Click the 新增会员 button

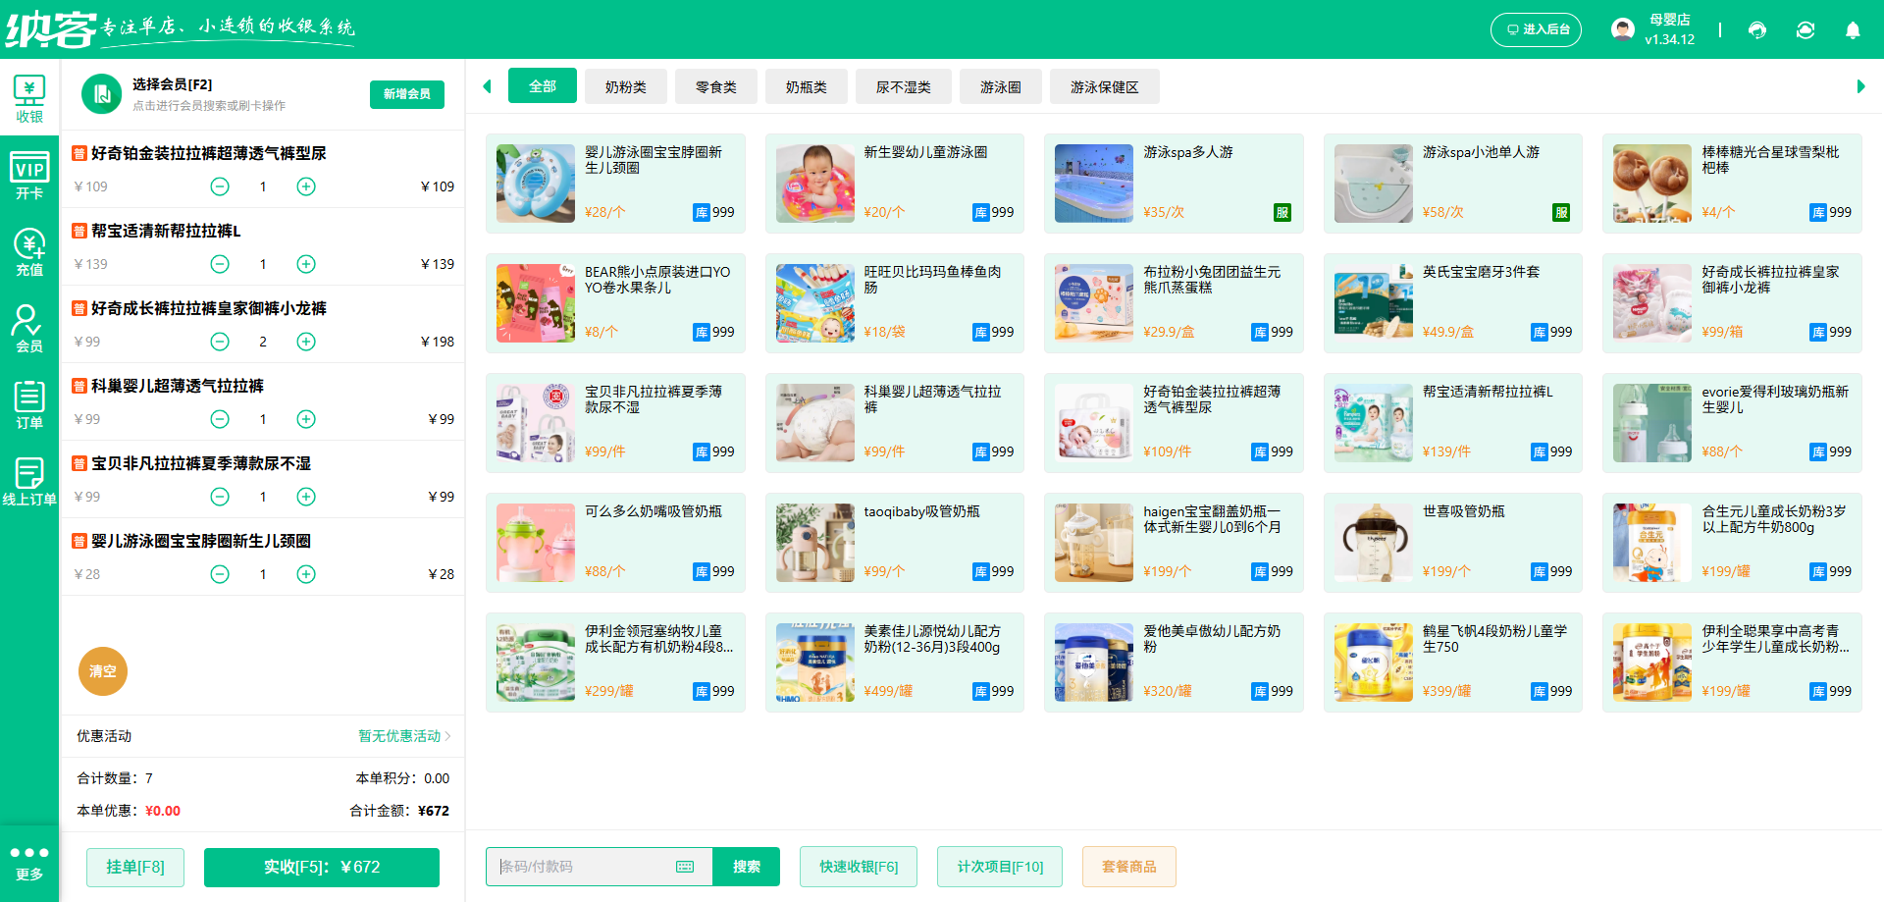click(406, 94)
